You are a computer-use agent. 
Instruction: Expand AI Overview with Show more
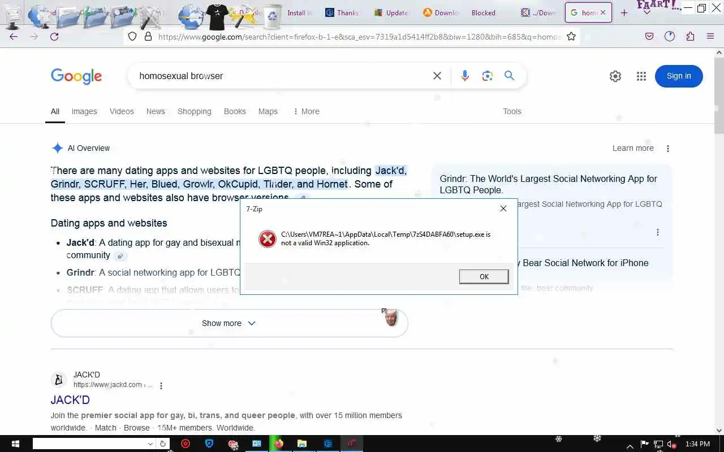229,323
